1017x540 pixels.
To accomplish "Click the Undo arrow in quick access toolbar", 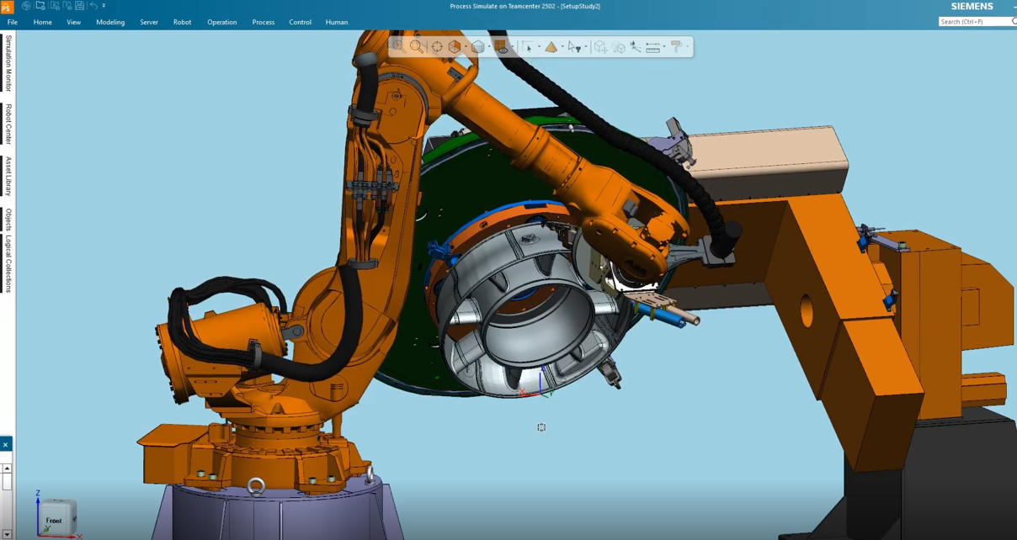I will pyautogui.click(x=94, y=7).
